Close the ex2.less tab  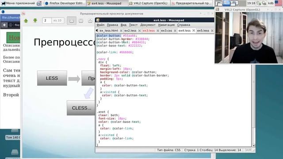pos(140,30)
